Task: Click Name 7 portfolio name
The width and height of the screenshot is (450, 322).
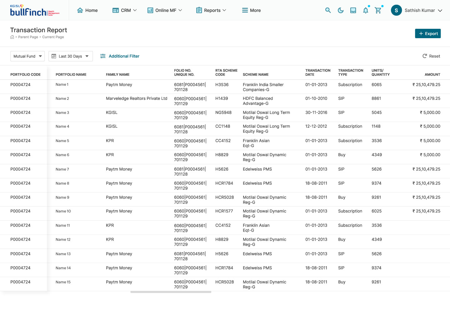Action: click(62, 169)
